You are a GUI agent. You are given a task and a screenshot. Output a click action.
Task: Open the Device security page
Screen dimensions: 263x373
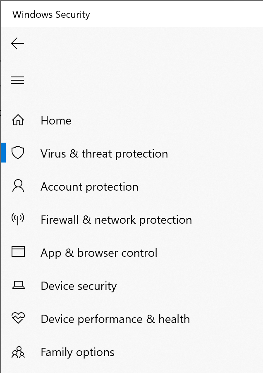pyautogui.click(x=79, y=286)
